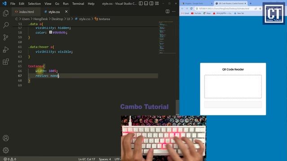The height and width of the screenshot is (161, 287).
Task: Open the Gmail bookmark
Action: (185, 13)
